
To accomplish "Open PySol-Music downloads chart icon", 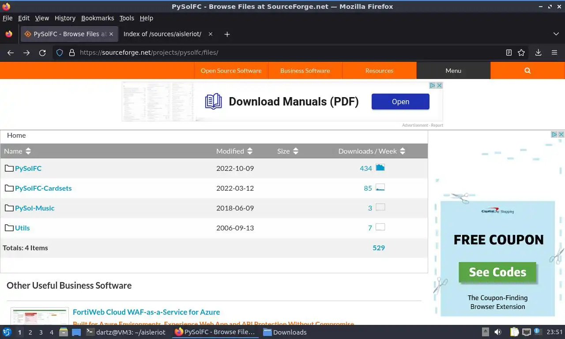I will (380, 207).
